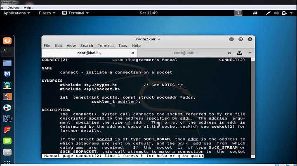Click the DESCRIPTION heading
Viewport: 297px width, 166px height.
tap(56, 110)
